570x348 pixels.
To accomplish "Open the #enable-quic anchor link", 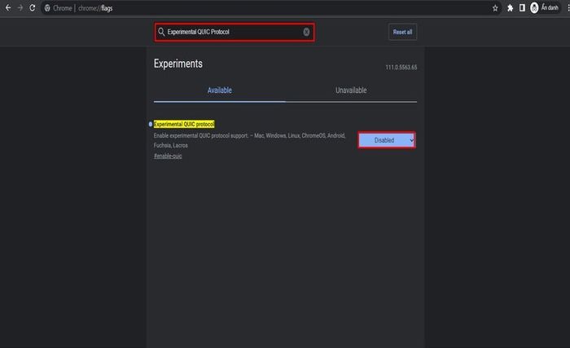I will pyautogui.click(x=168, y=156).
